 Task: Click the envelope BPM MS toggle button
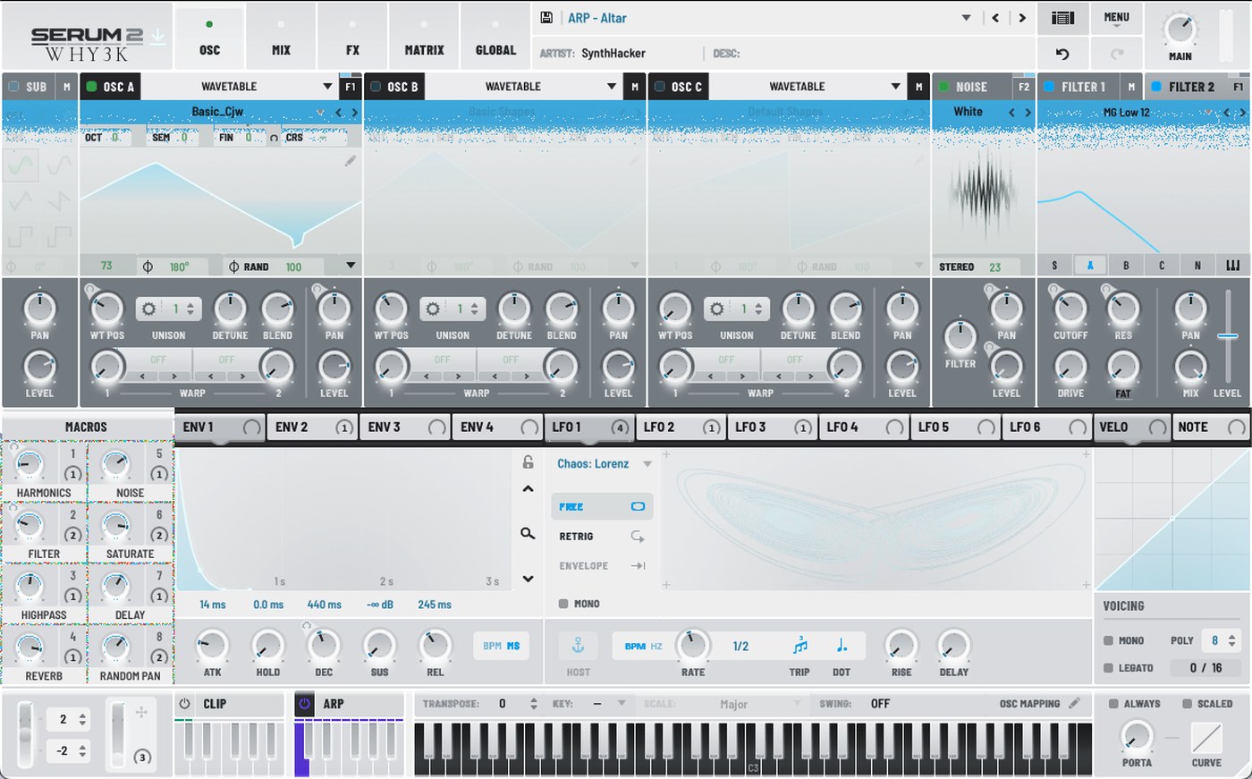[501, 646]
